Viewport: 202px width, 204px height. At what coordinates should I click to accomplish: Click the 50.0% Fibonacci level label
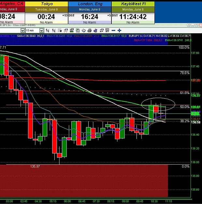pyautogui.click(x=185, y=107)
